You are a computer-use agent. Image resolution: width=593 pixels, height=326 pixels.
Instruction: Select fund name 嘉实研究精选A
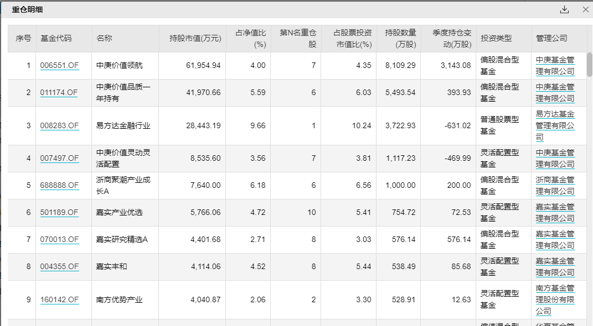click(121, 239)
